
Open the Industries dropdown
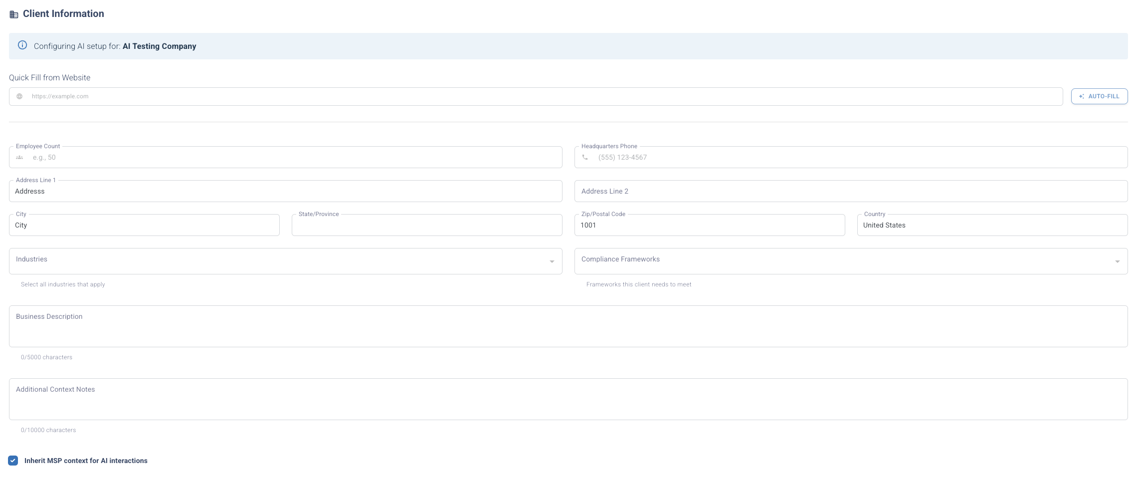[552, 261]
